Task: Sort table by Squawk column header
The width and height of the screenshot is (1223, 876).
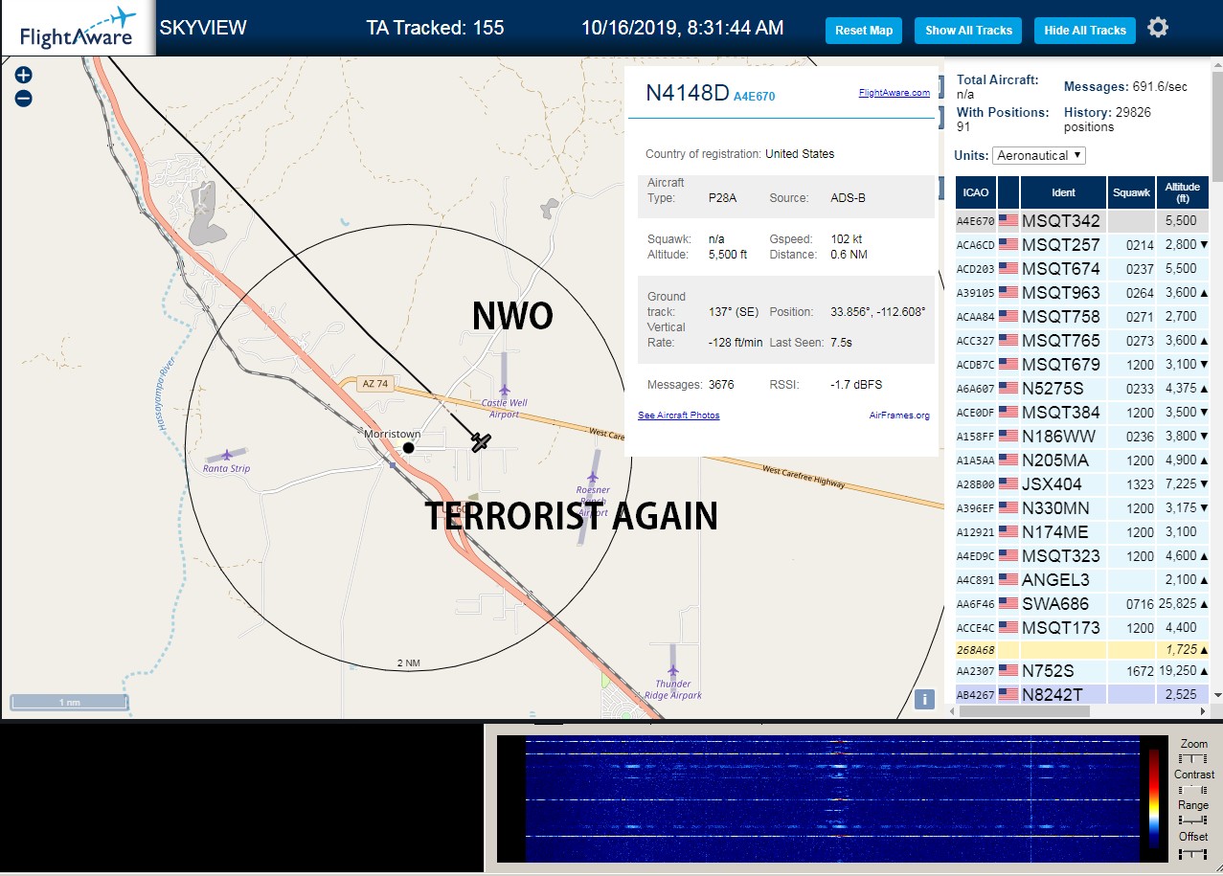Action: click(x=1131, y=192)
